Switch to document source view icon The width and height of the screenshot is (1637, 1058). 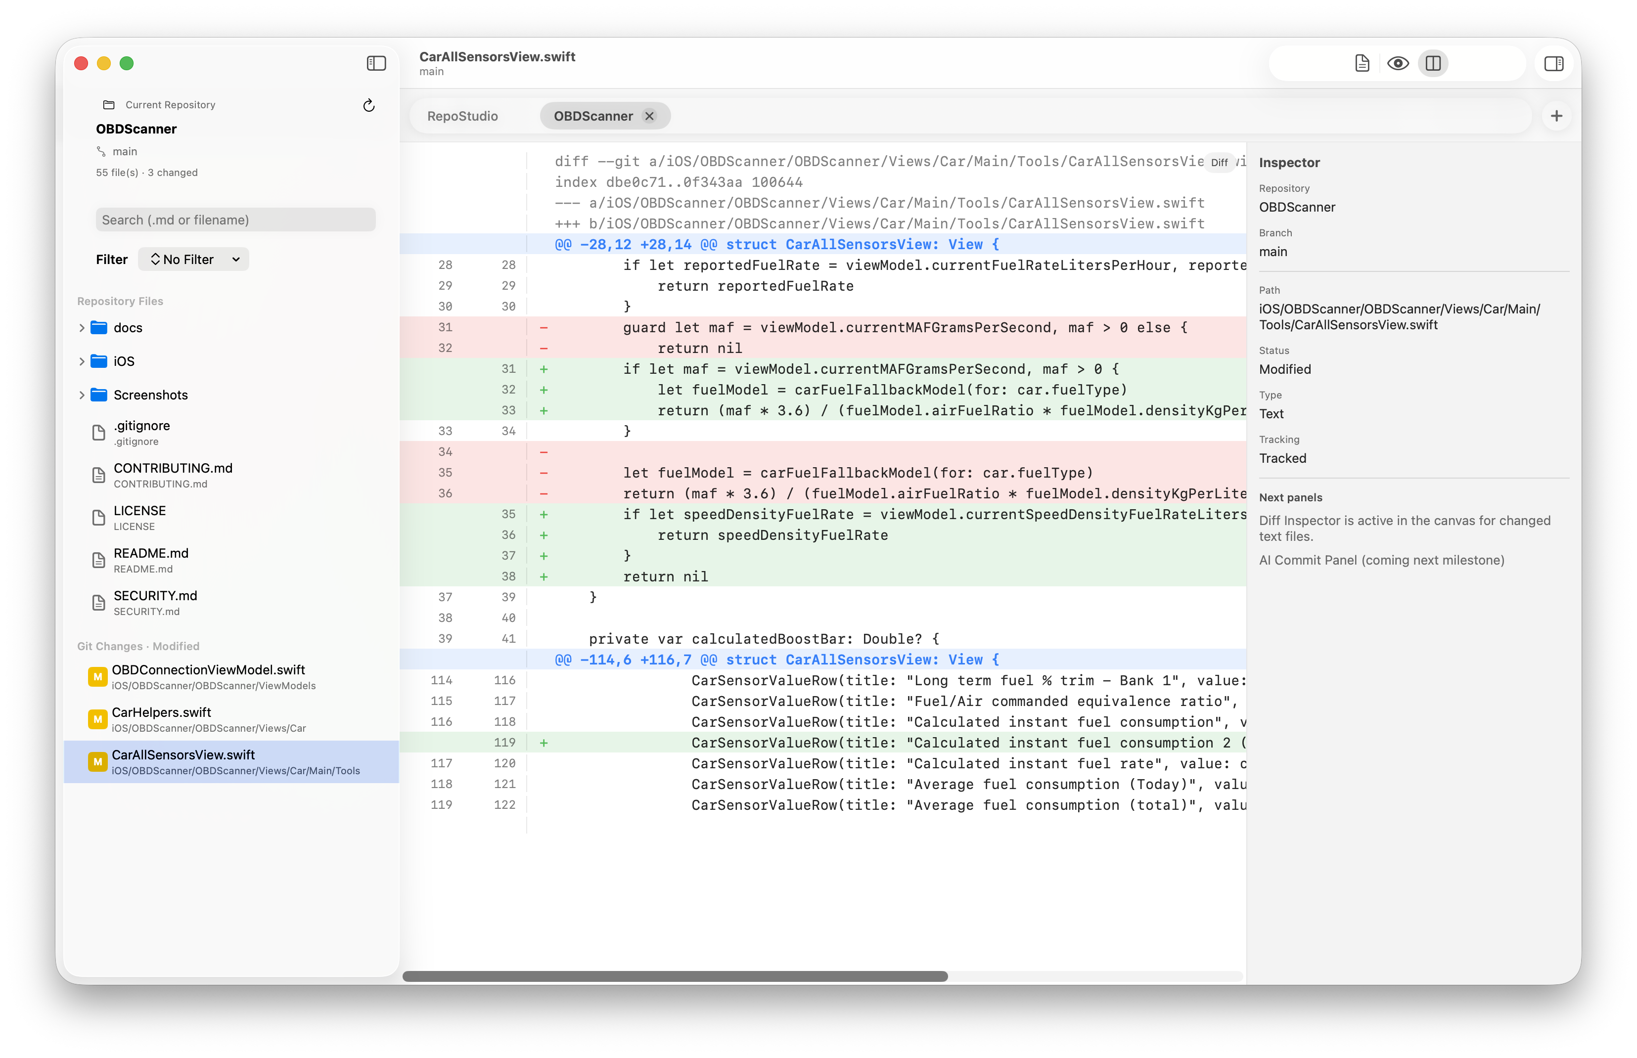(1362, 63)
